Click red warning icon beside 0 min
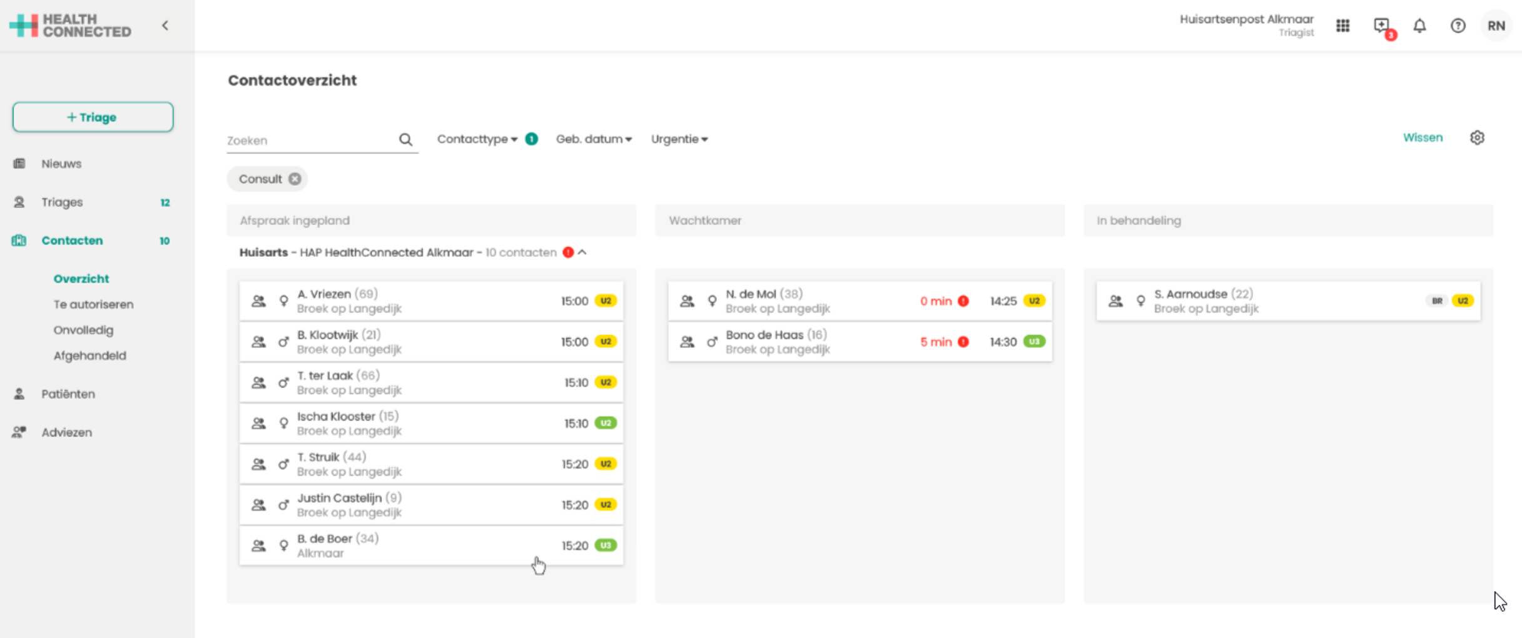The height and width of the screenshot is (638, 1522). [x=963, y=301]
